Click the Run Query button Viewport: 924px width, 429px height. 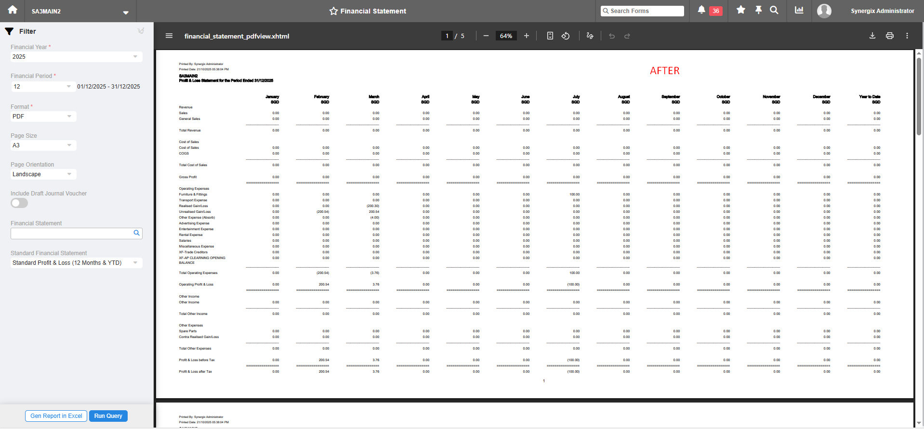[x=108, y=416]
